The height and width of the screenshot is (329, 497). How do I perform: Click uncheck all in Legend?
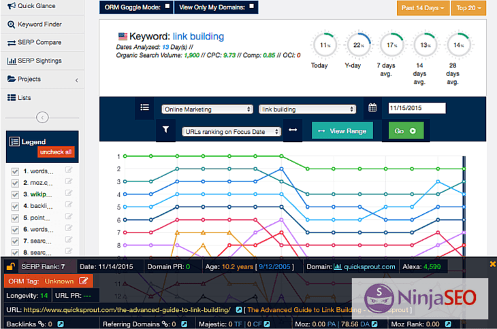coord(56,152)
